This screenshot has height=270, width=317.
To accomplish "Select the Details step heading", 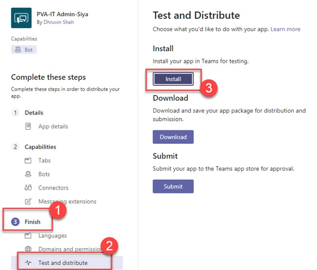I will 34,113.
